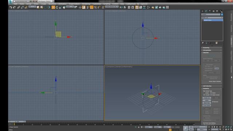Image resolution: width=233 pixels, height=131 pixels.
Task: Toggle the 3D Snaps button
Action: click(88, 7)
